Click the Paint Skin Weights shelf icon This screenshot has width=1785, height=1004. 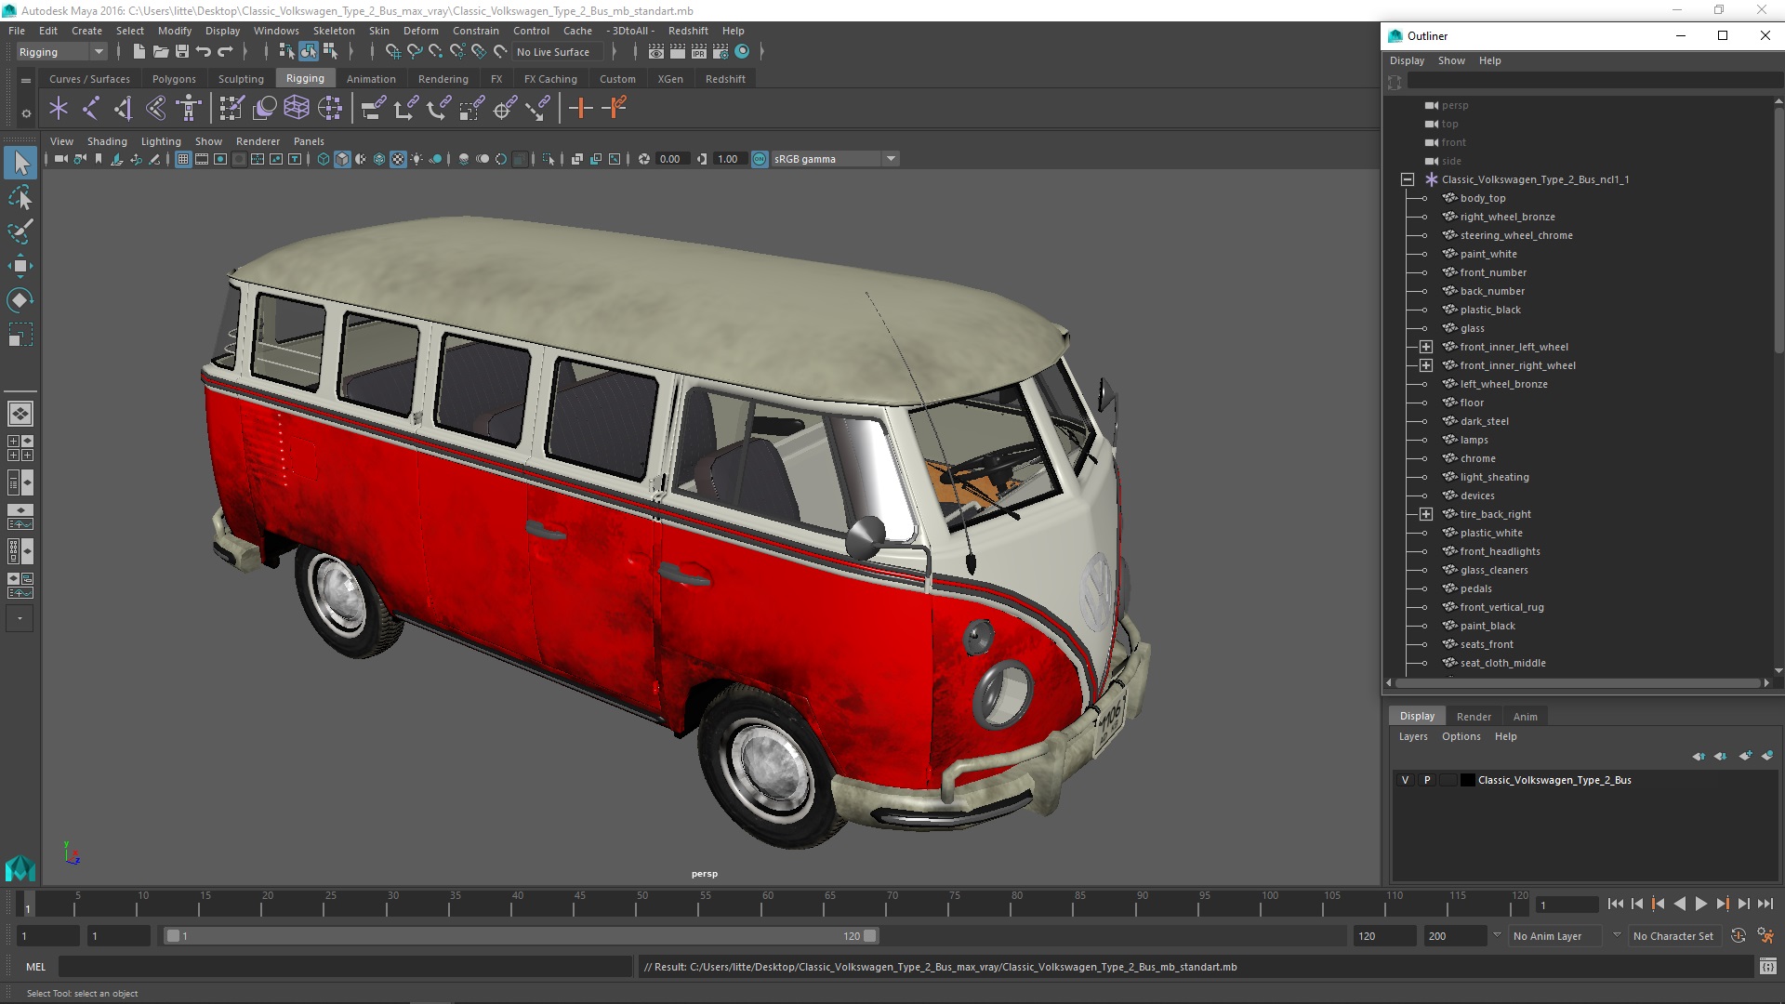coord(231,108)
